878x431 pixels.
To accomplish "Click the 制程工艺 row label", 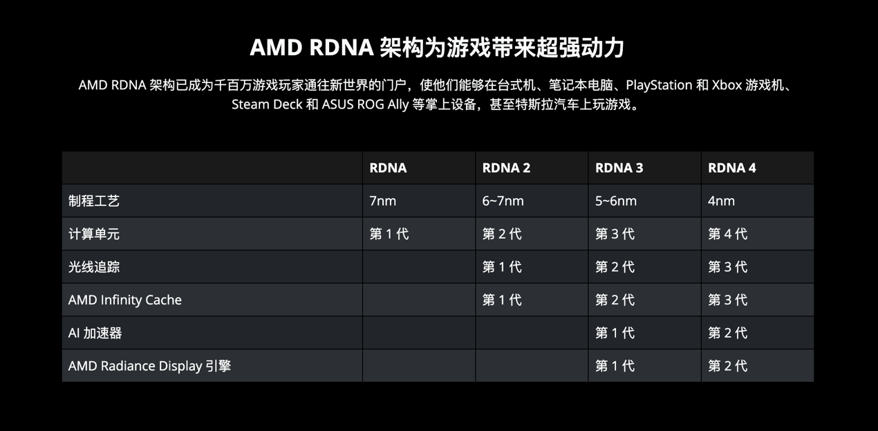I will [x=94, y=201].
